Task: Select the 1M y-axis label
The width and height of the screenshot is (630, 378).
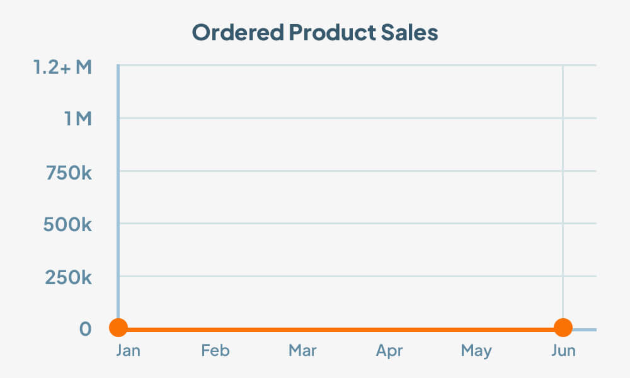Action: coord(77,118)
